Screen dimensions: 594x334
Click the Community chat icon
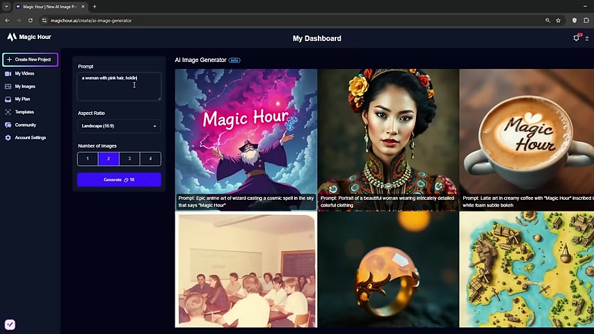pyautogui.click(x=8, y=125)
